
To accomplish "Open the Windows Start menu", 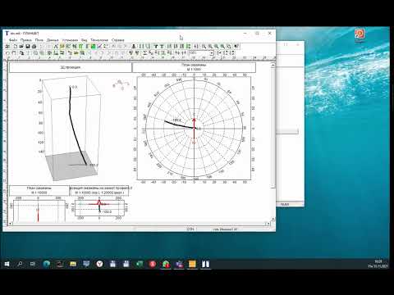I will [7, 264].
